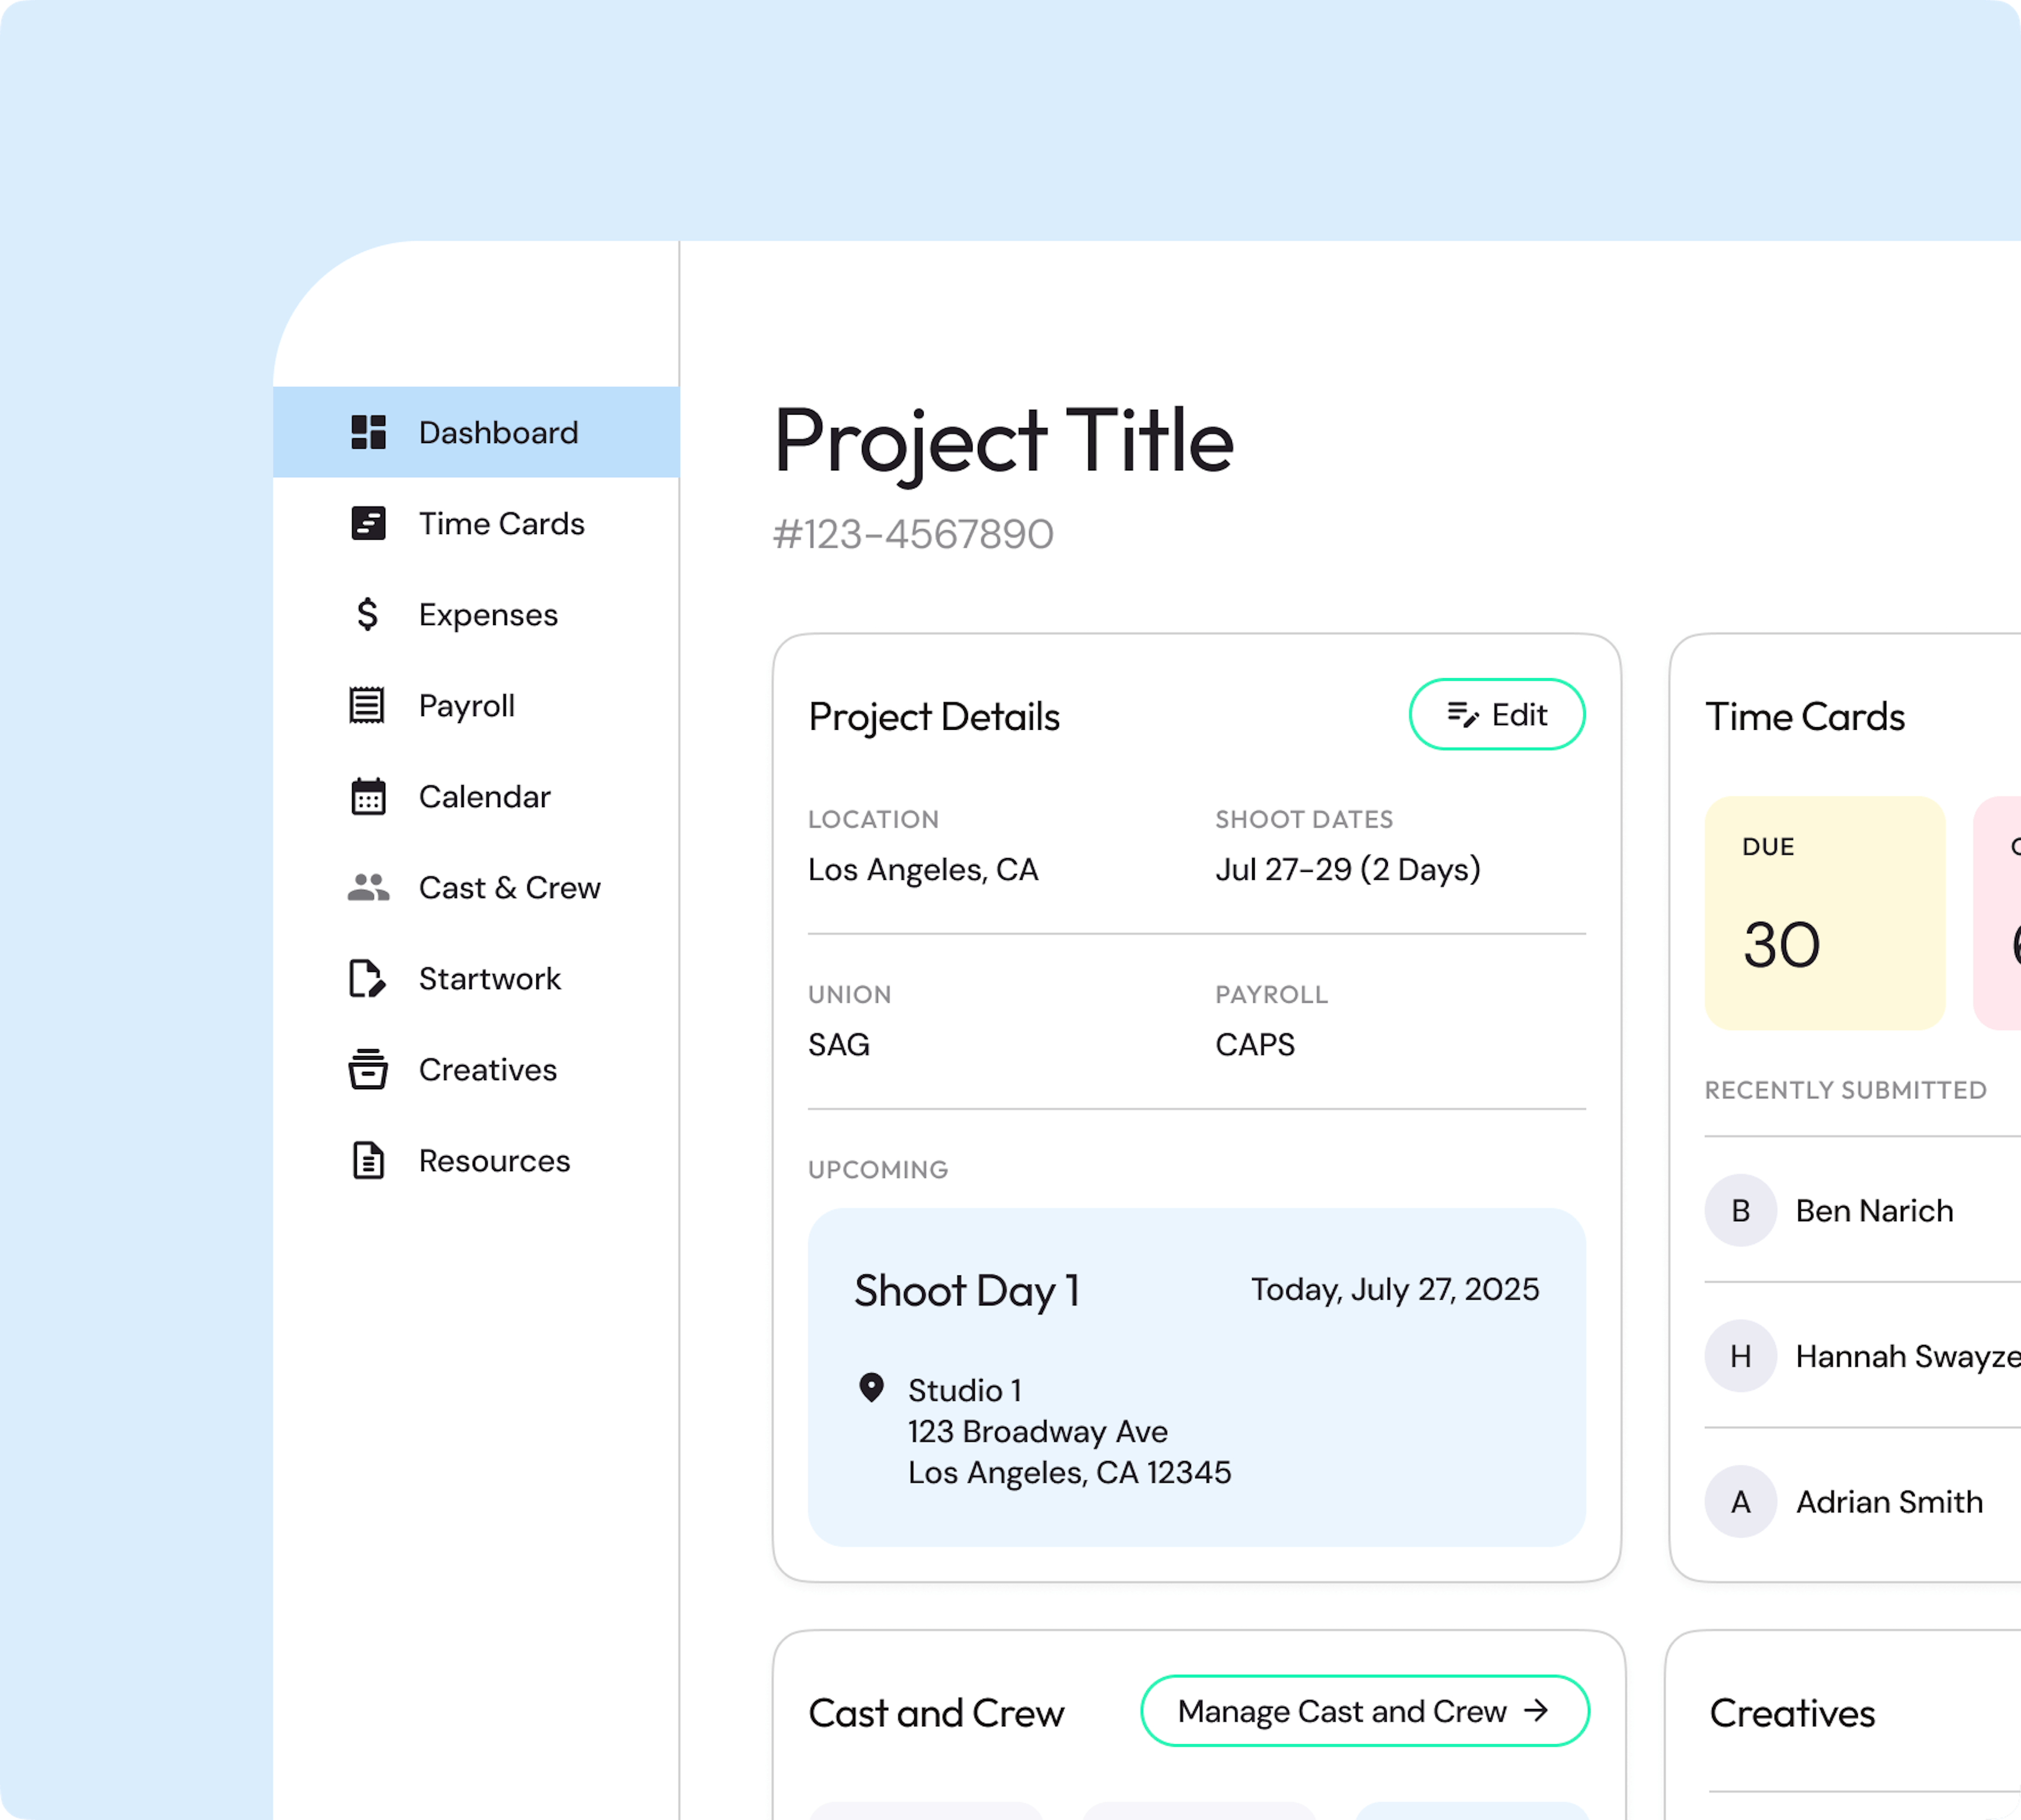2021x1820 pixels.
Task: Click the location pin icon by Studio 1
Action: coord(872,1388)
